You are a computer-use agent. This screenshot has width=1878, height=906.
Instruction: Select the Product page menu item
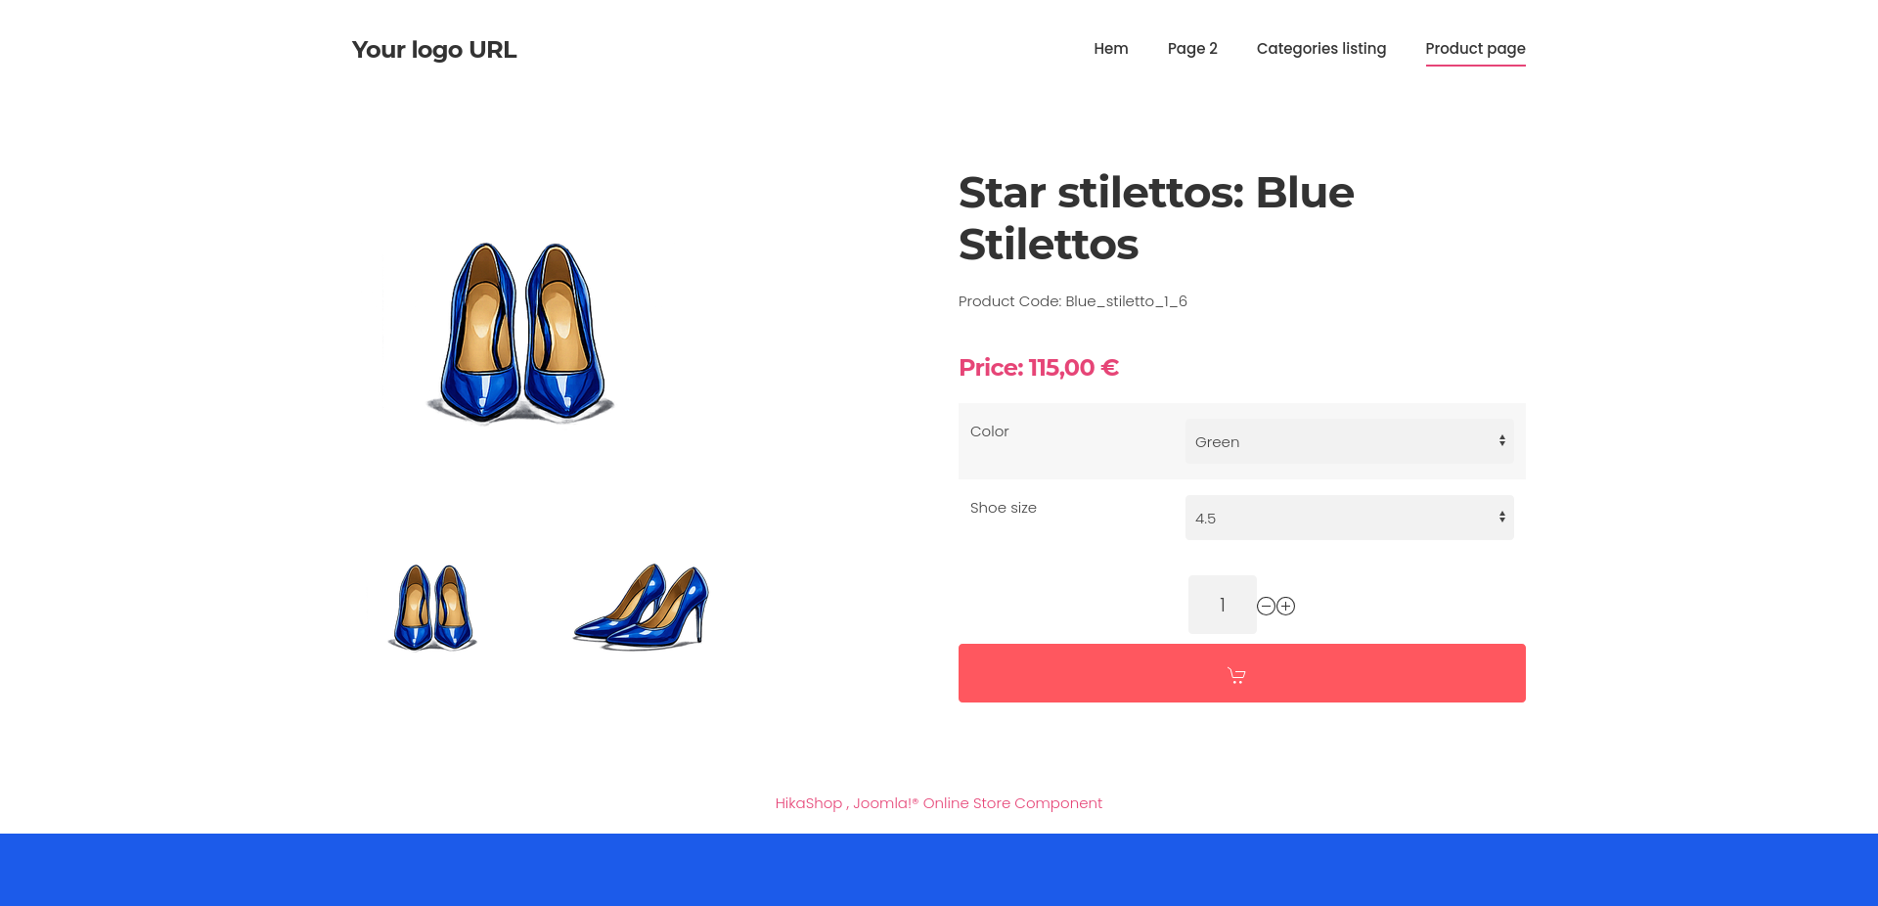click(1474, 49)
